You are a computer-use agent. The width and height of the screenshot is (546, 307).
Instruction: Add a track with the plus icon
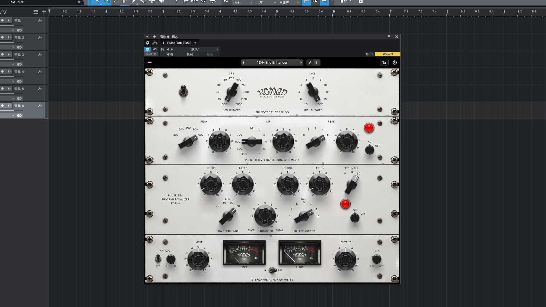44,12
